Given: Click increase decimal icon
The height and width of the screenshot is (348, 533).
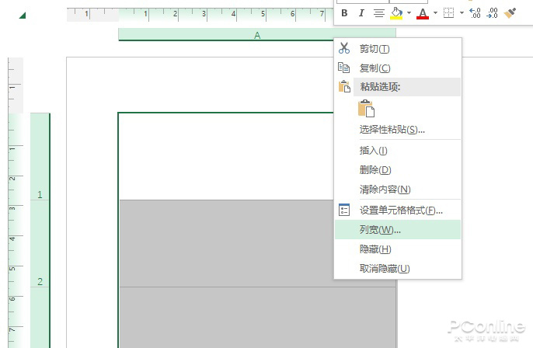Looking at the screenshot, I should point(475,13).
